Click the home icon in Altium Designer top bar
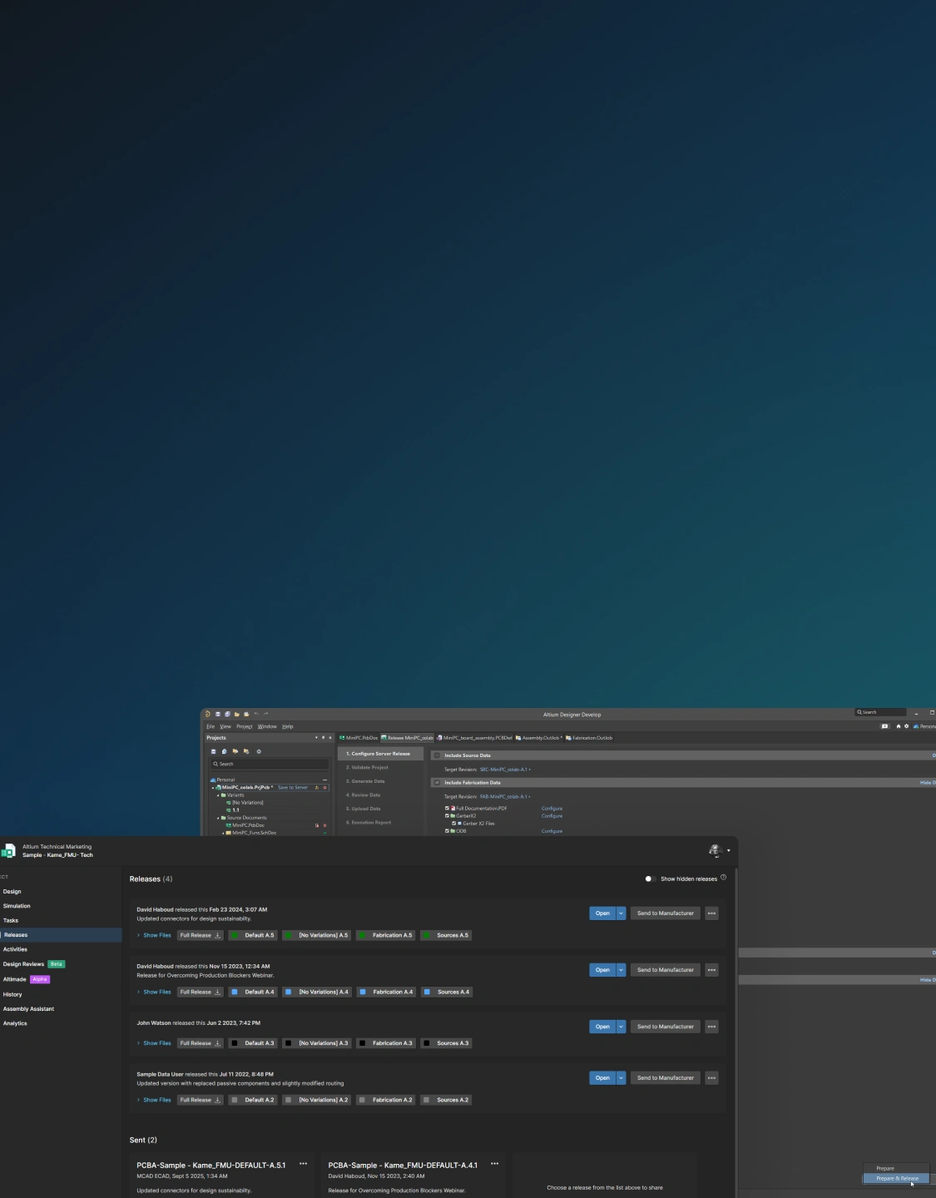The image size is (936, 1198). [x=898, y=726]
